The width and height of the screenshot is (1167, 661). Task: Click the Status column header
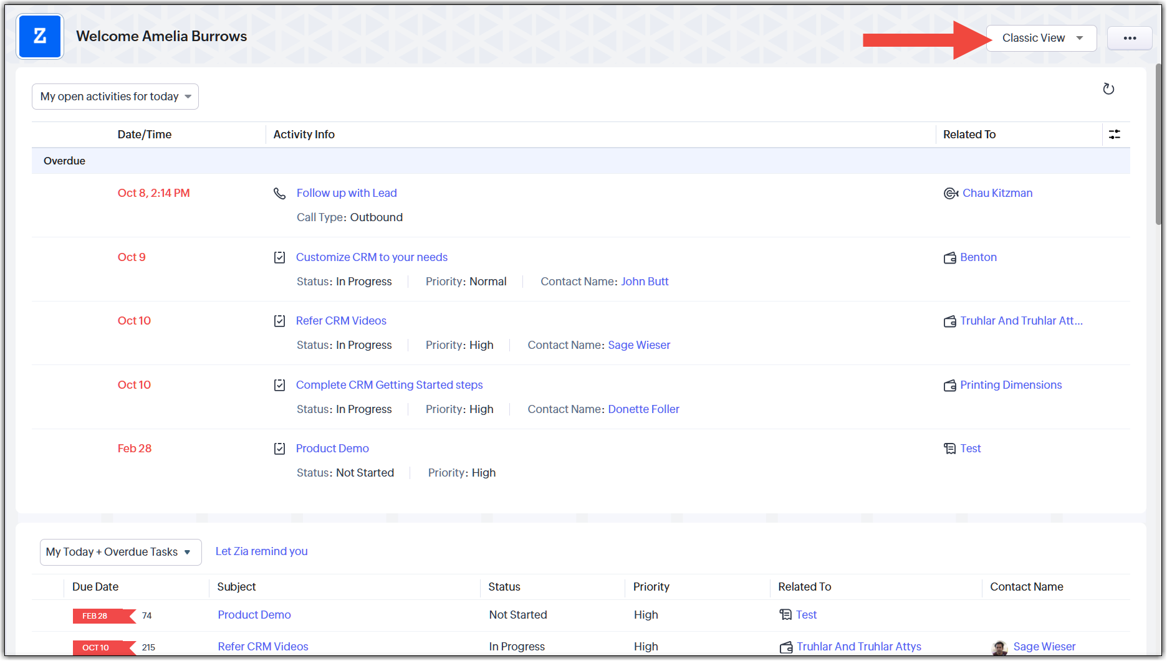[x=504, y=587]
